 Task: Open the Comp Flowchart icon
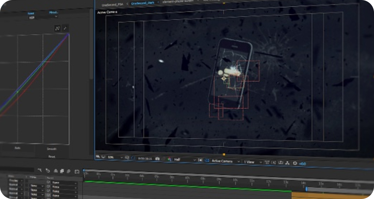(x=287, y=163)
